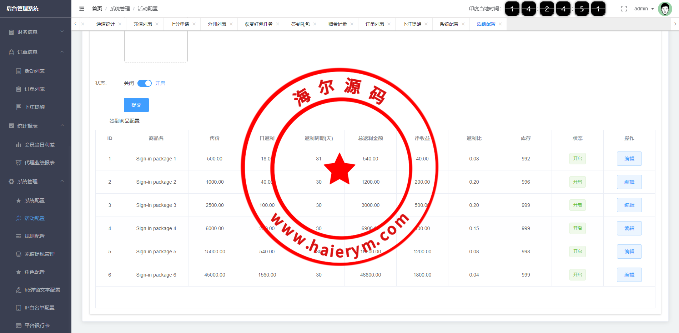Toggle fullscreen mode icon
The height and width of the screenshot is (333, 679).
click(624, 9)
